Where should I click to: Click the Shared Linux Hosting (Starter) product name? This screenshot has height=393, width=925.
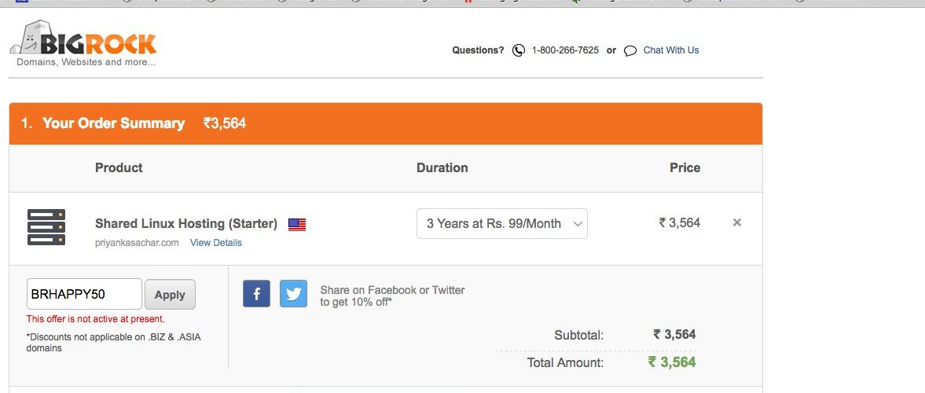(185, 224)
